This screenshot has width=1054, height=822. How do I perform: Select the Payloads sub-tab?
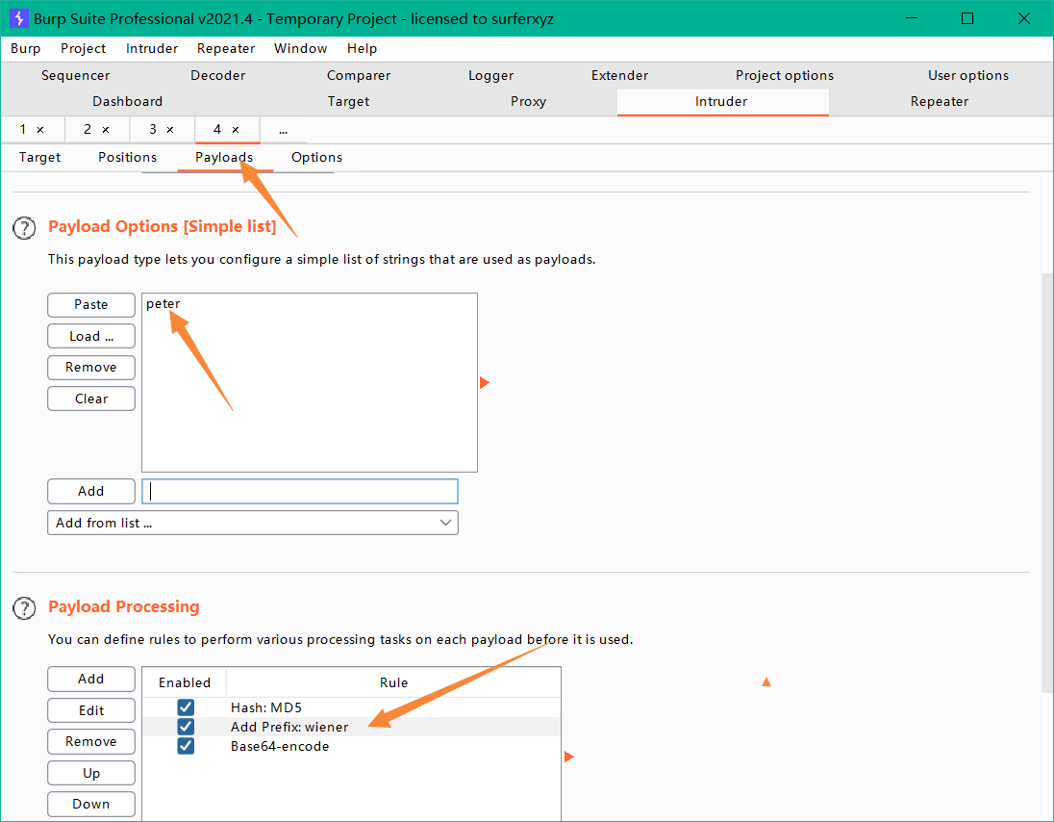[x=224, y=158]
